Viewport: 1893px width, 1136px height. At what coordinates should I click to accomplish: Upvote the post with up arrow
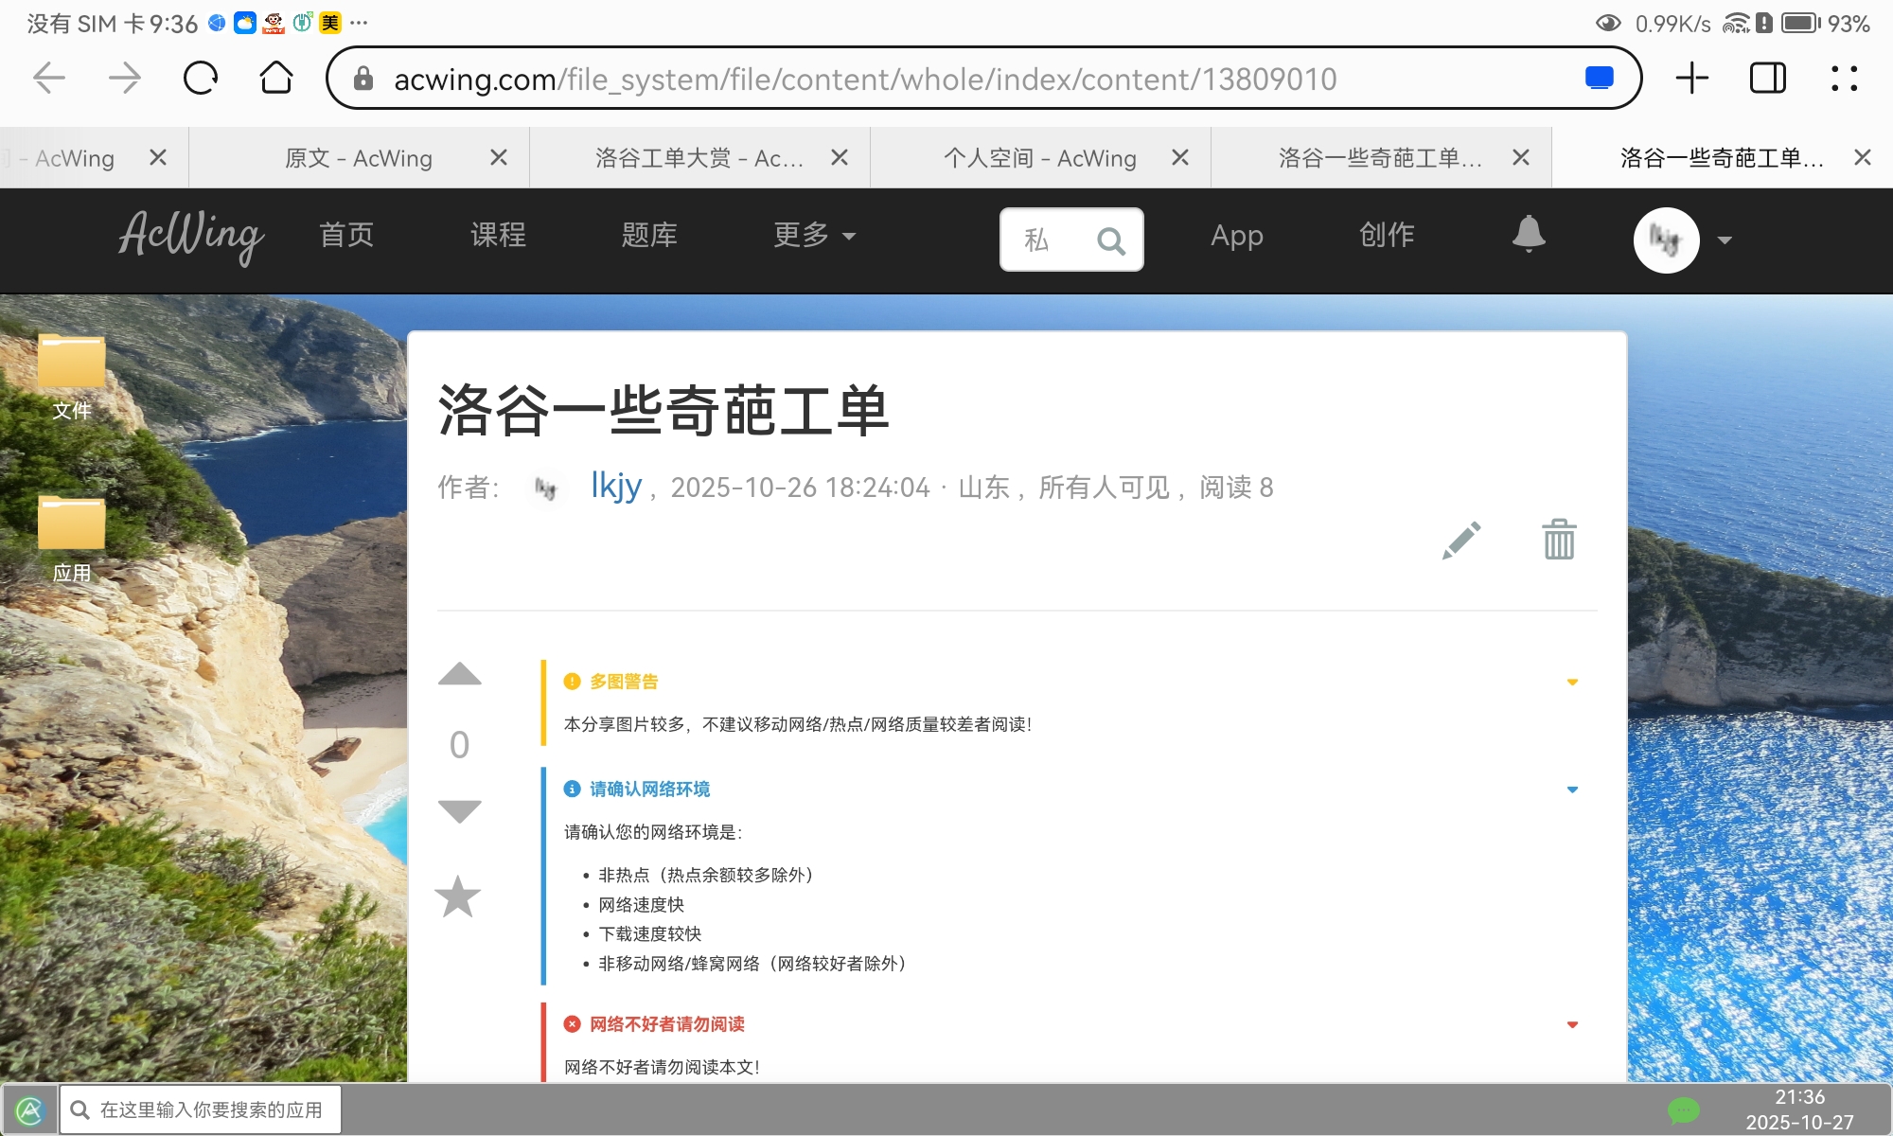(x=460, y=674)
